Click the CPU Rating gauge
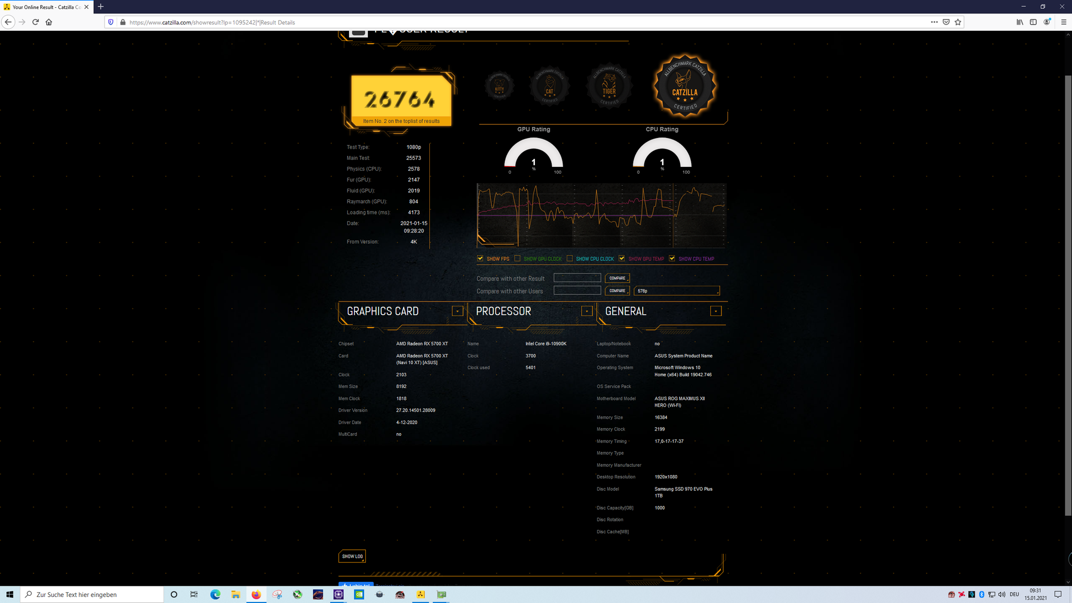This screenshot has width=1072, height=603. click(x=662, y=154)
